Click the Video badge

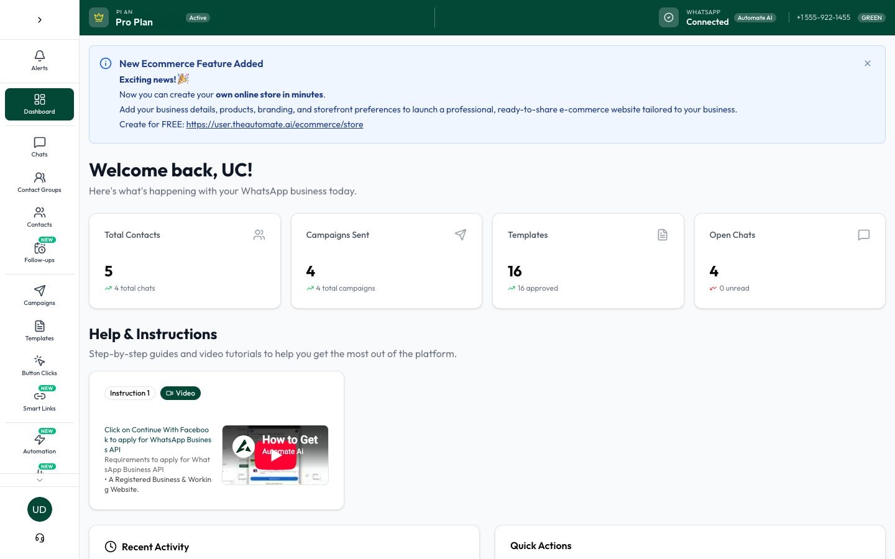coord(180,393)
